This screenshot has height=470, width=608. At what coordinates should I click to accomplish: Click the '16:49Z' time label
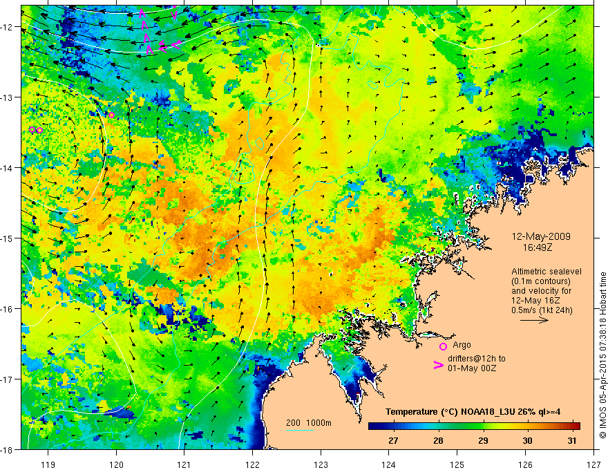click(538, 247)
